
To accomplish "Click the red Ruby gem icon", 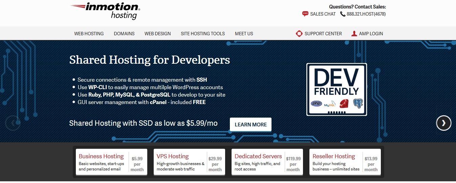I will [x=344, y=103].
